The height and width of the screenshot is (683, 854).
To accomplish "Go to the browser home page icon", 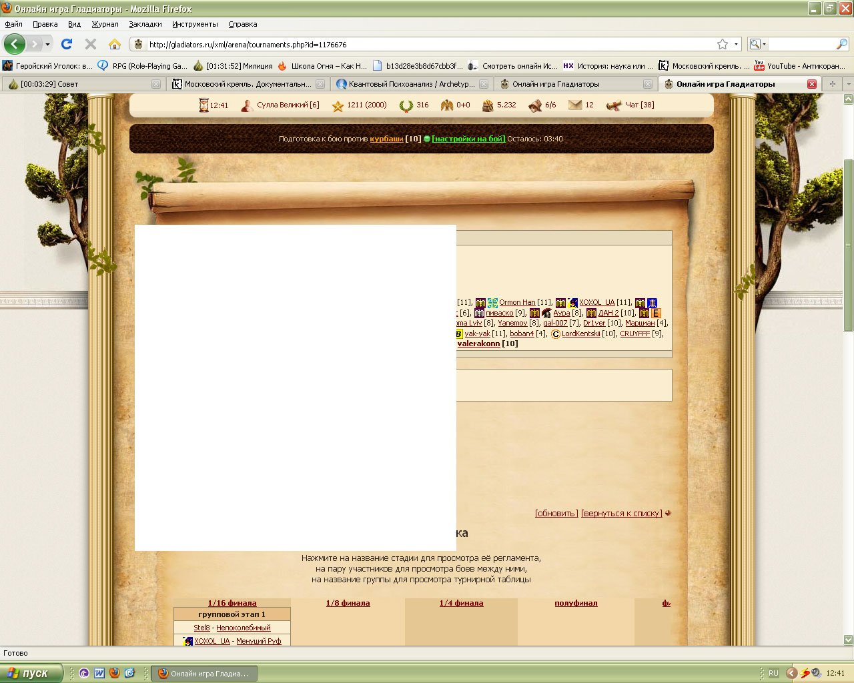I will 115,44.
